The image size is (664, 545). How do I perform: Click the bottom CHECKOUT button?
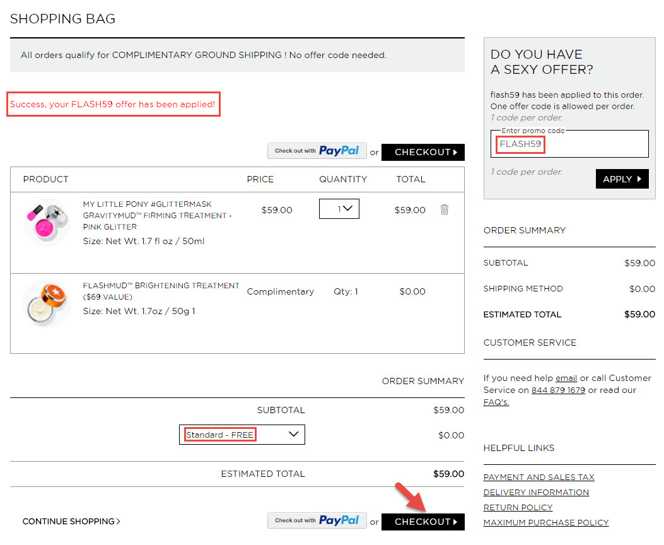(422, 522)
